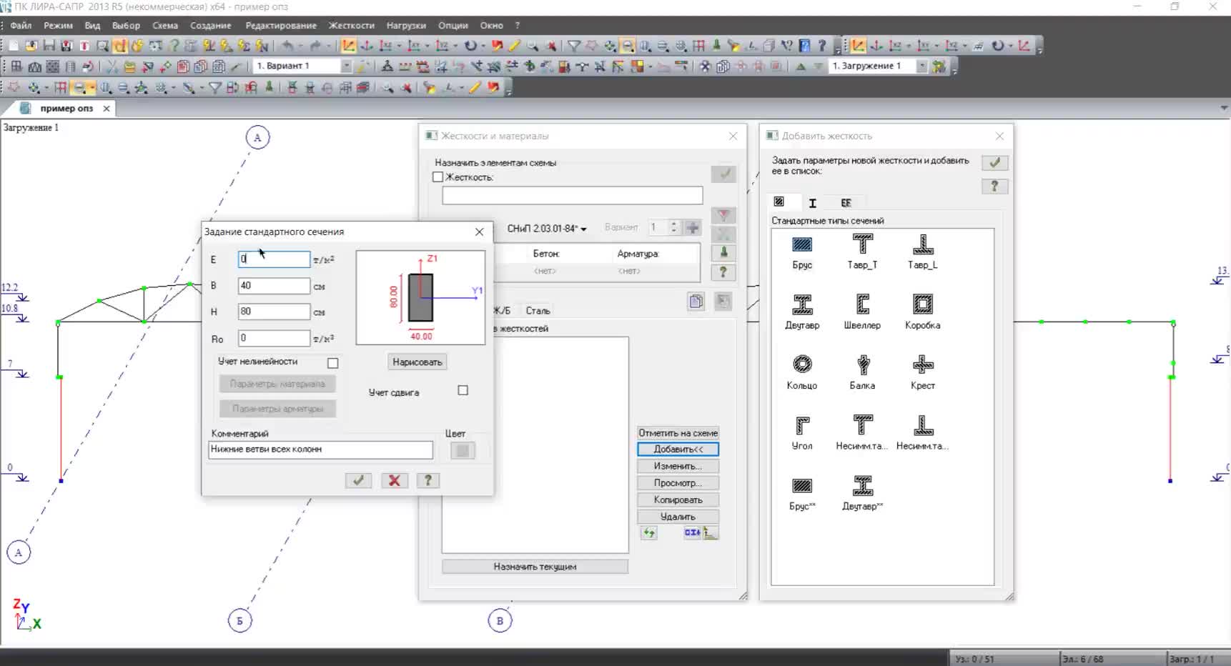Click the Ro density input field
1231x666 pixels.
(274, 338)
